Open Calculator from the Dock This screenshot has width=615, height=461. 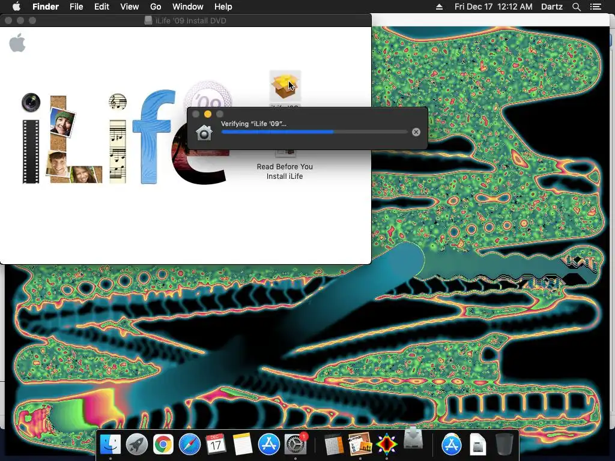pos(334,444)
